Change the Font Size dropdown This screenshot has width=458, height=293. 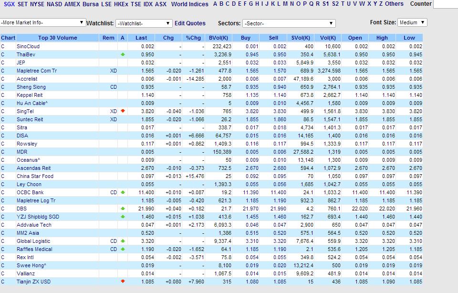click(x=413, y=22)
